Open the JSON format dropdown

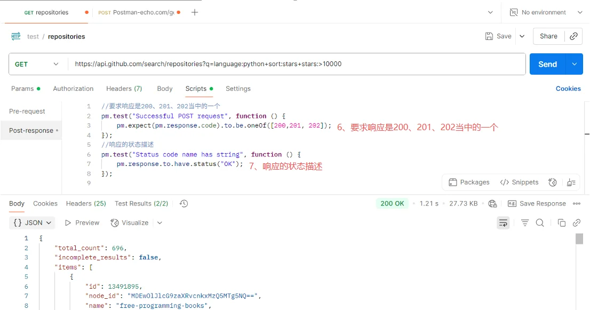click(x=32, y=222)
